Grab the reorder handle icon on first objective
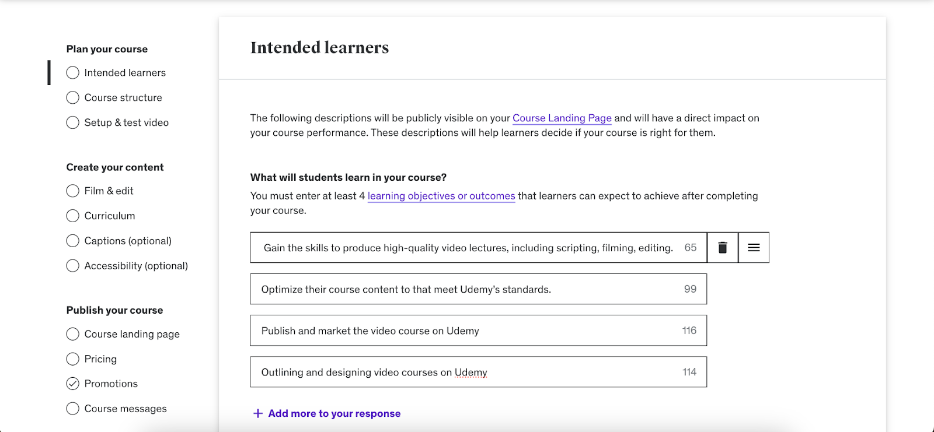 (x=754, y=248)
